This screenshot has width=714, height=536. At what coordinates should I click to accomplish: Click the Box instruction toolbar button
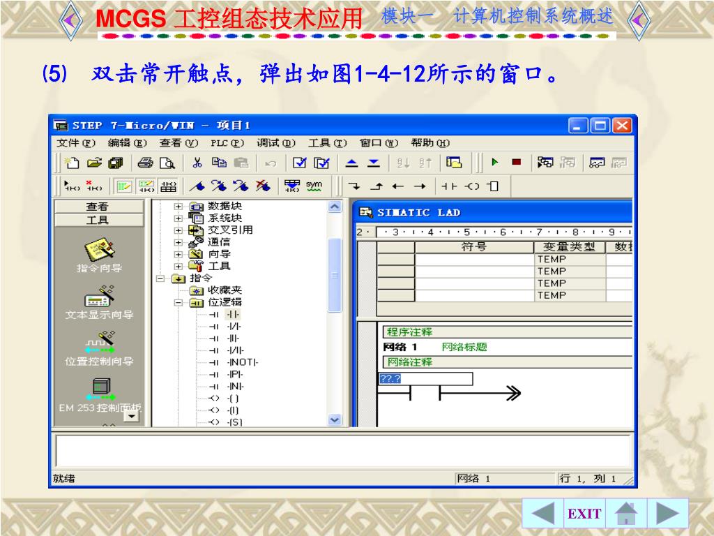coord(493,186)
